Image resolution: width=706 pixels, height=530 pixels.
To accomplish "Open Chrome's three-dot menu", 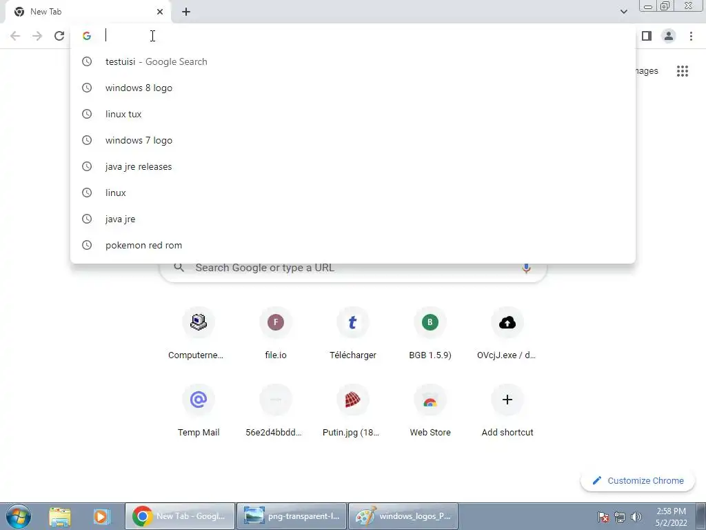I will coord(691,36).
